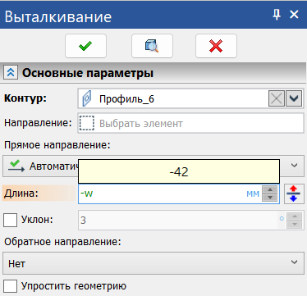Confirm extrusion with green checkmark

85,46
